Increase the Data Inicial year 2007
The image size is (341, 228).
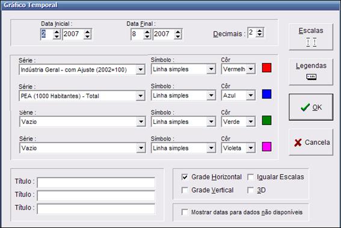(x=87, y=32)
